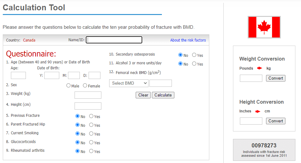Click the birth year Y field
The image size is (301, 163).
(x=52, y=75)
